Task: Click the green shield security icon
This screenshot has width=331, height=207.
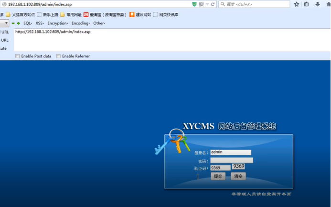Action: [194, 4]
